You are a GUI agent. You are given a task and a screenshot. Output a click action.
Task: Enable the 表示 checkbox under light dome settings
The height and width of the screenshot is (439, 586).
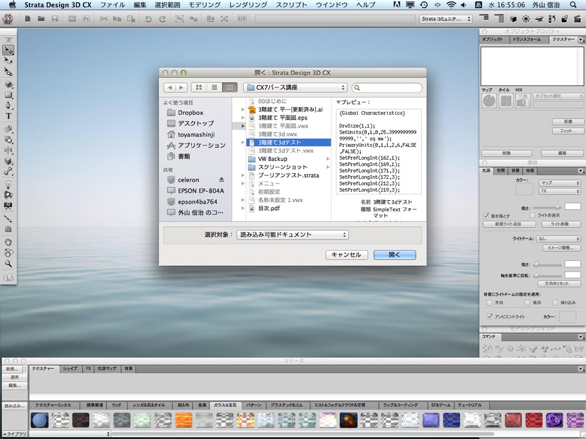(527, 303)
